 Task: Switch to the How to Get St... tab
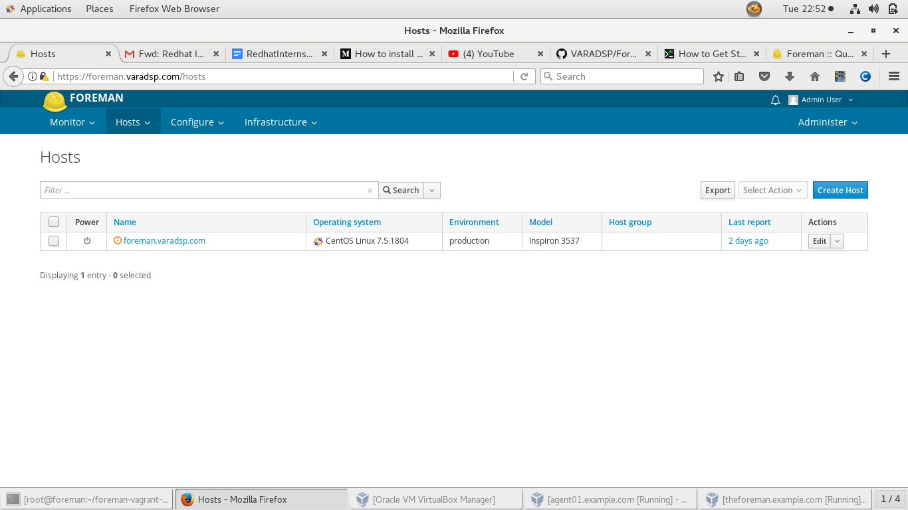[712, 54]
